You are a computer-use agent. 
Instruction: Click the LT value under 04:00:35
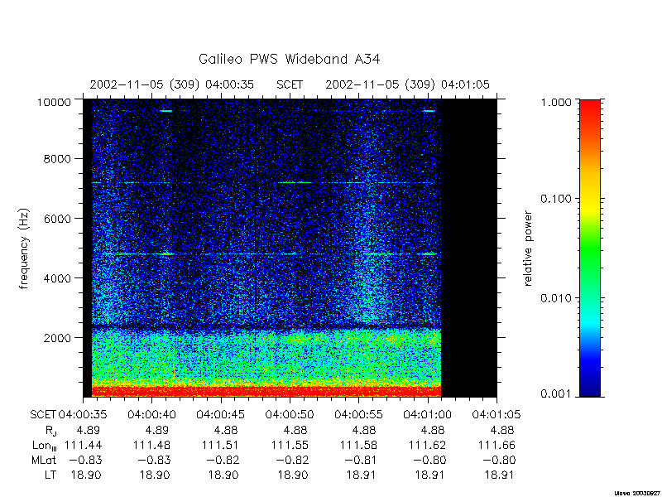(86, 475)
